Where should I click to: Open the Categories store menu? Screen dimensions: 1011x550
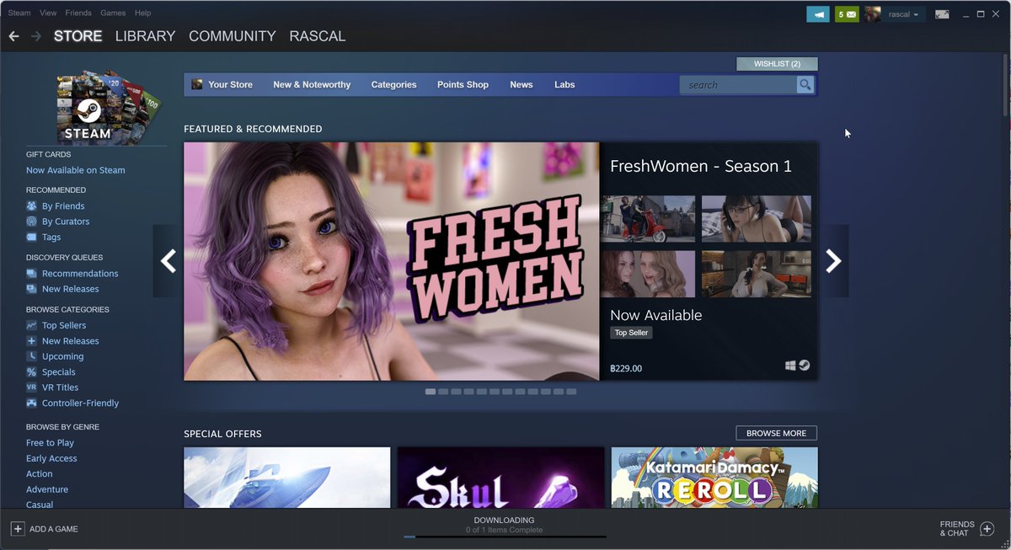[393, 84]
